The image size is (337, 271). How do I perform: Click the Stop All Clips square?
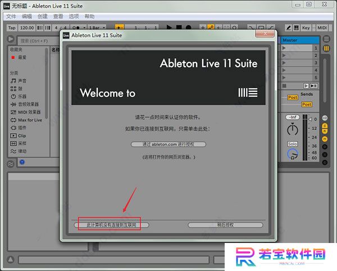(x=284, y=86)
